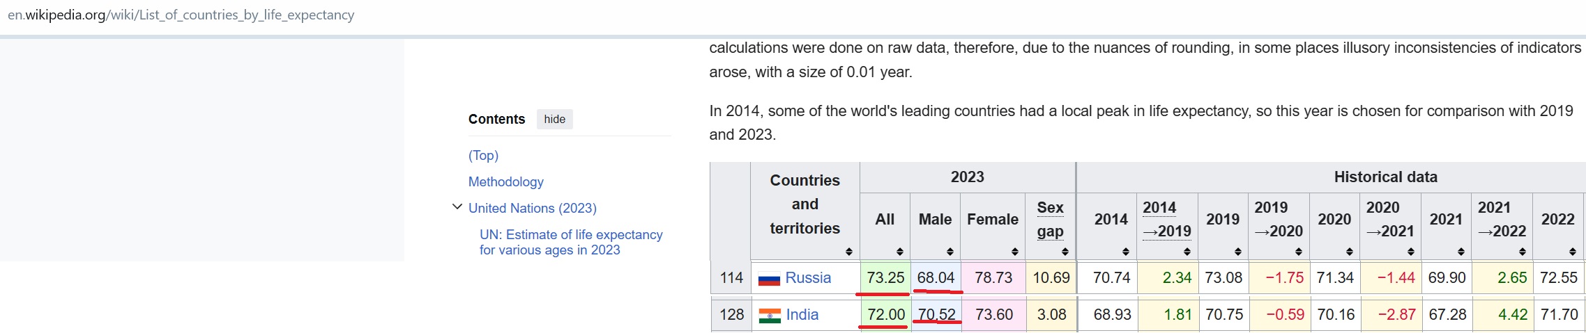Sort by 2020→2021 column arrows

pyautogui.click(x=1411, y=252)
